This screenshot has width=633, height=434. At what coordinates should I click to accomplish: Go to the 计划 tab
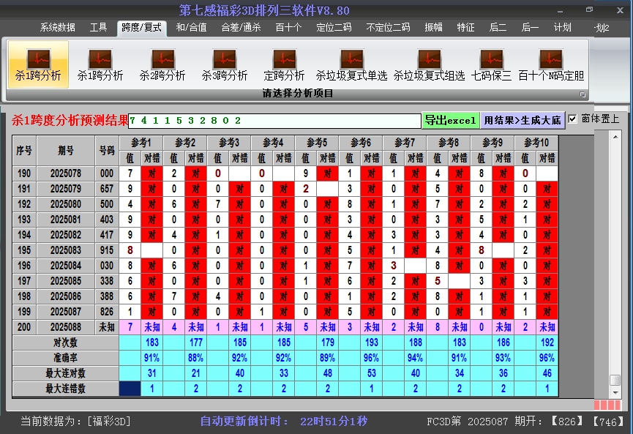point(562,28)
